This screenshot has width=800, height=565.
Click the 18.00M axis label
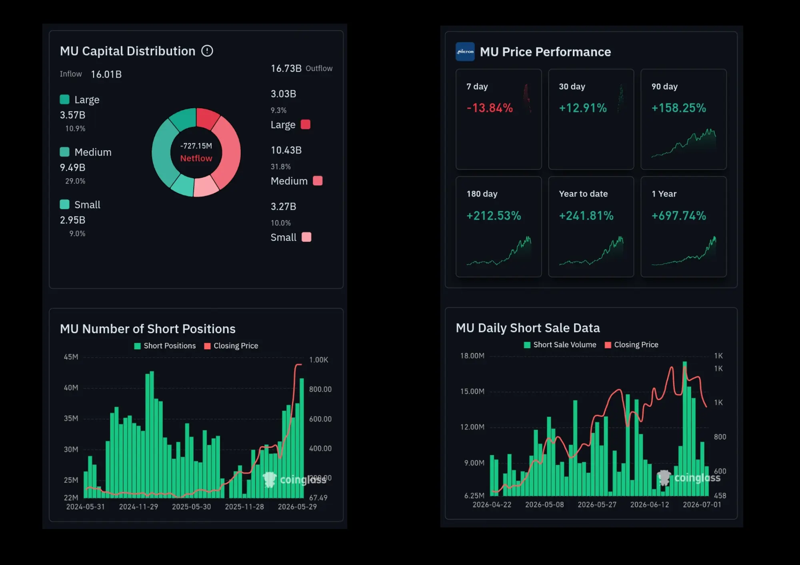click(x=472, y=356)
